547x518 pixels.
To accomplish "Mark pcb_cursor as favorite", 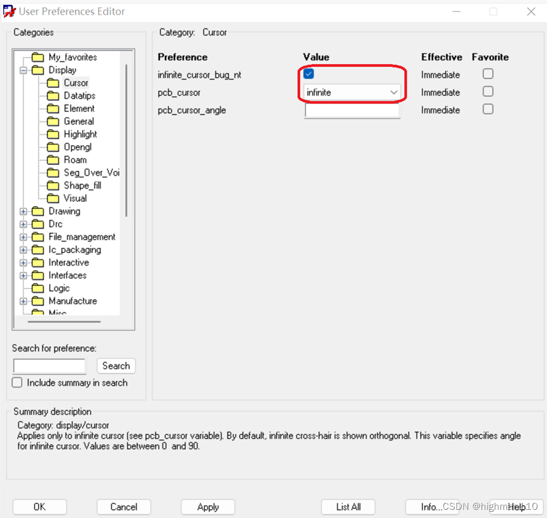I will pyautogui.click(x=488, y=92).
